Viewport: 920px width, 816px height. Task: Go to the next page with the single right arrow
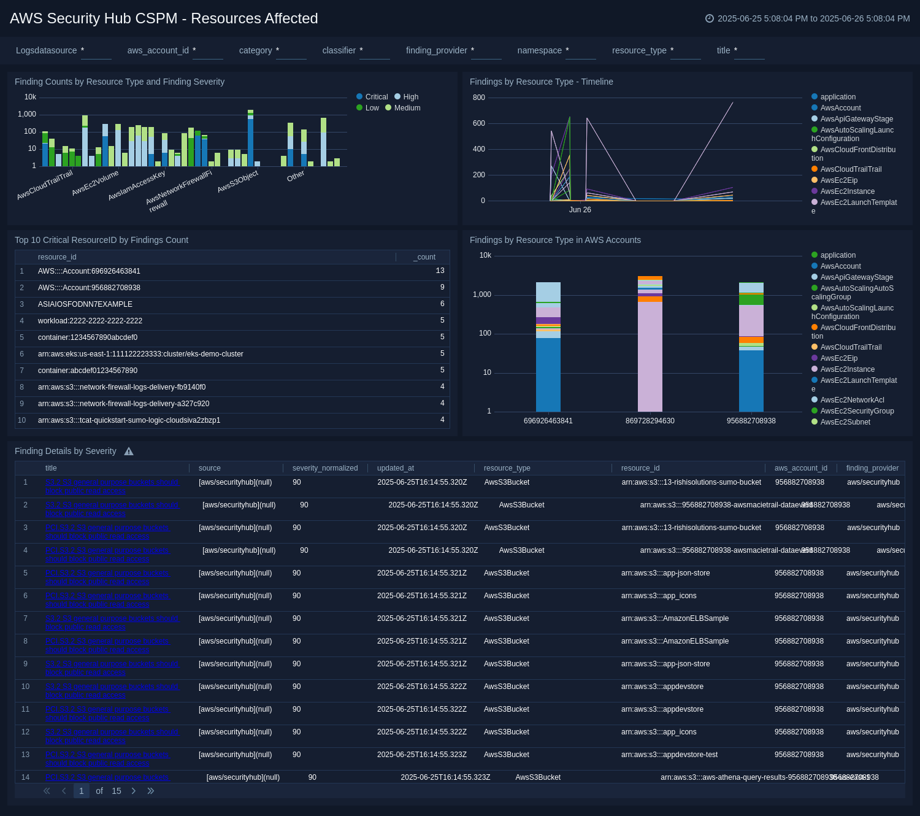[134, 791]
